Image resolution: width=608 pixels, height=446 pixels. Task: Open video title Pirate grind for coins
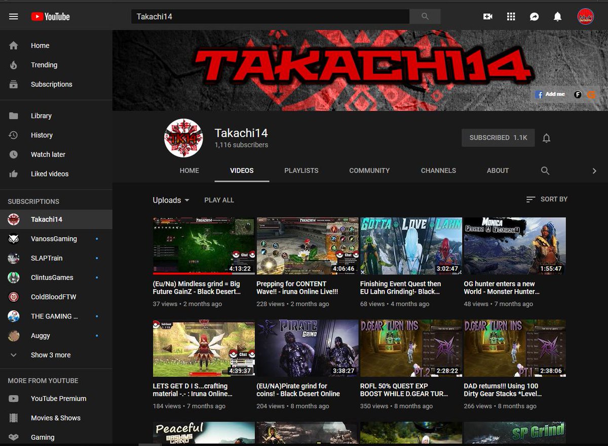[298, 390]
